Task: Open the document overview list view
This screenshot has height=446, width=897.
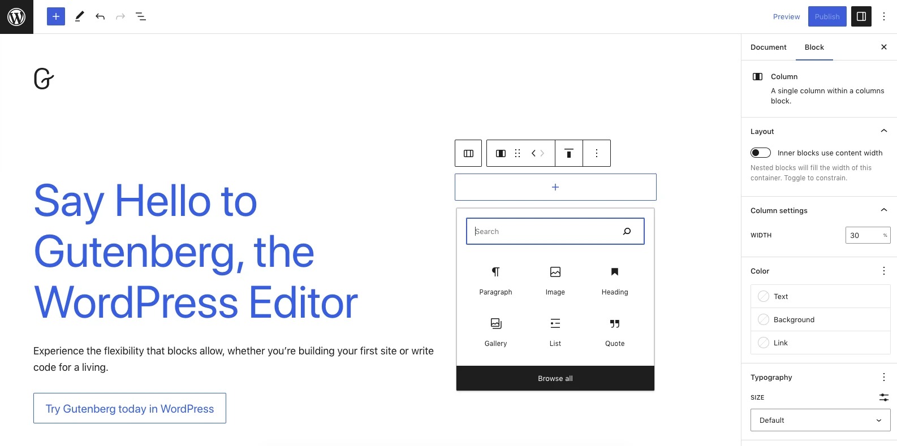Action: tap(141, 16)
